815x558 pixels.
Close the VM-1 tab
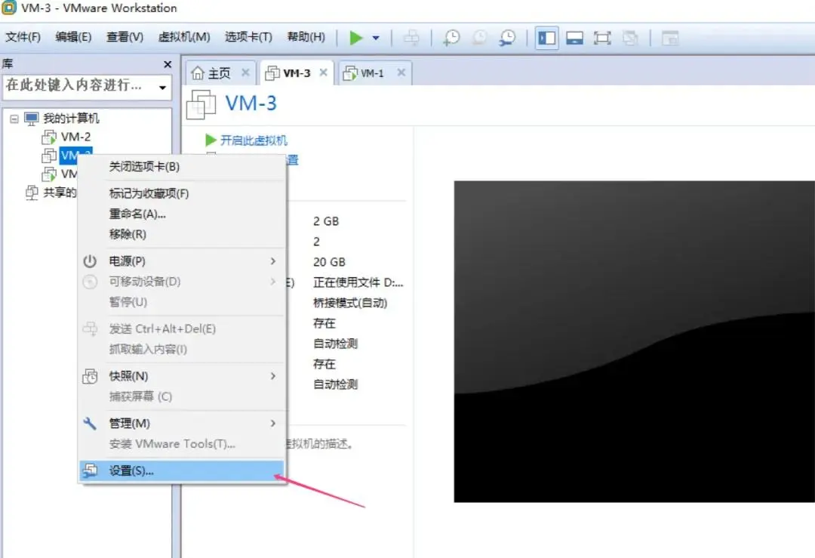click(401, 72)
